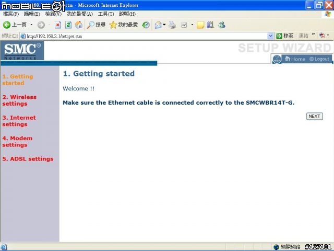This screenshot has width=334, height=251.
Task: Expand the Mail icon dropdown arrow
Action: point(164,25)
